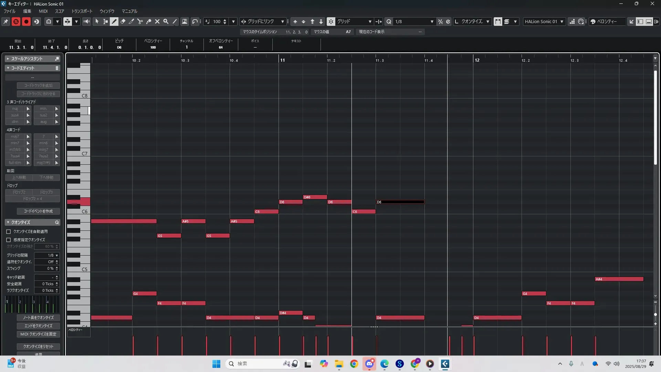Select the Object Selection arrow tool

(97, 21)
